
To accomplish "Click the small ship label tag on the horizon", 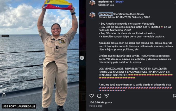I will (x=5, y=36).
